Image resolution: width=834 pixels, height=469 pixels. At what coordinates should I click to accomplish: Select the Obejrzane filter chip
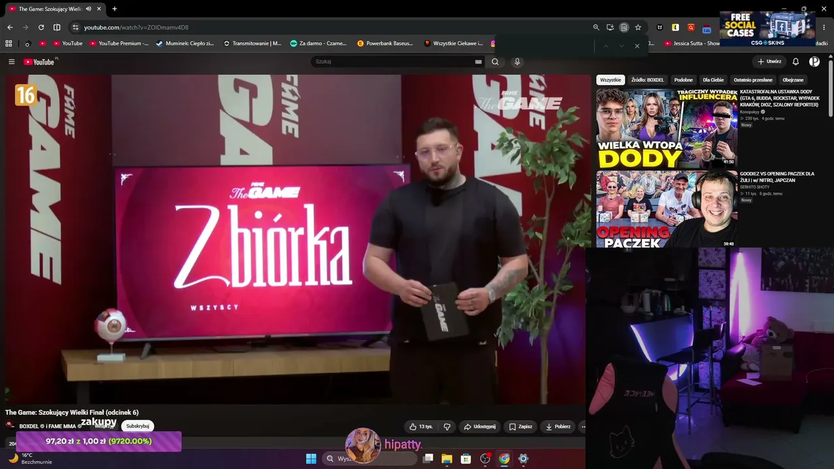[x=793, y=80]
